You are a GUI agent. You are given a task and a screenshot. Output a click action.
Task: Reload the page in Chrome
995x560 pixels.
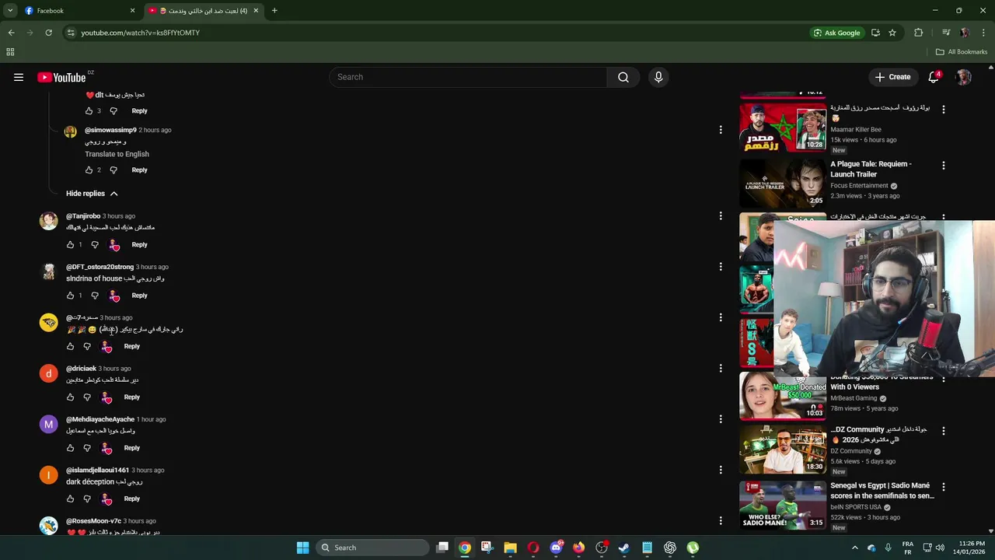click(48, 33)
